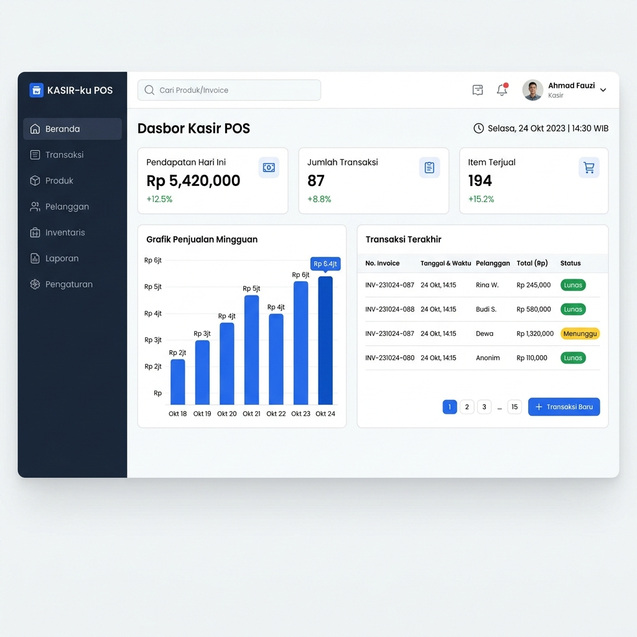Image resolution: width=637 pixels, height=637 pixels.
Task: Select the Okt 22 chart bar
Action: click(276, 359)
